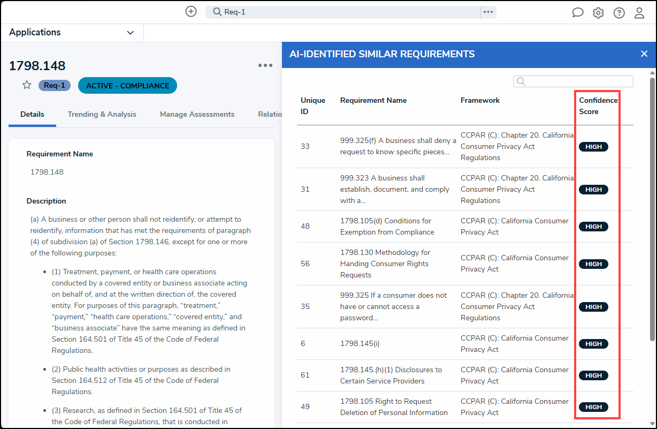Select the Details tab
This screenshot has width=657, height=429.
[32, 114]
